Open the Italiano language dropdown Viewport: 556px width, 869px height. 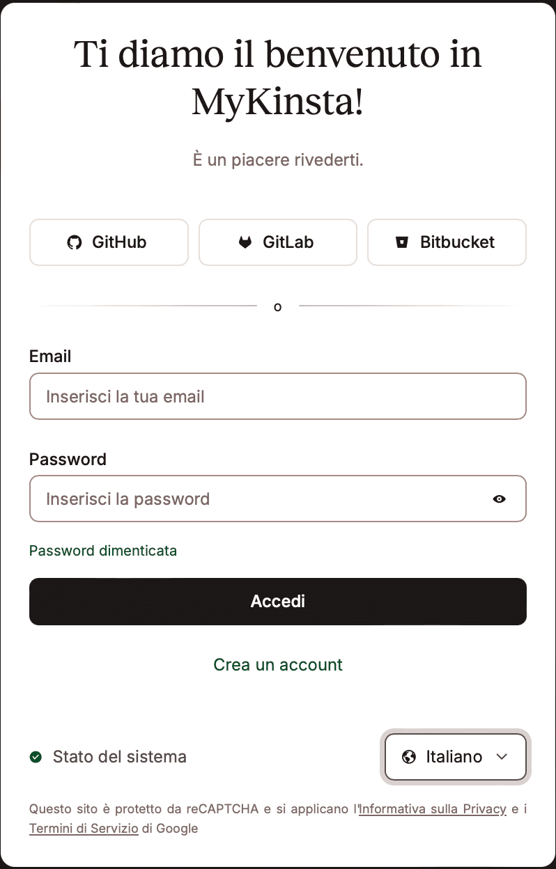click(x=456, y=757)
